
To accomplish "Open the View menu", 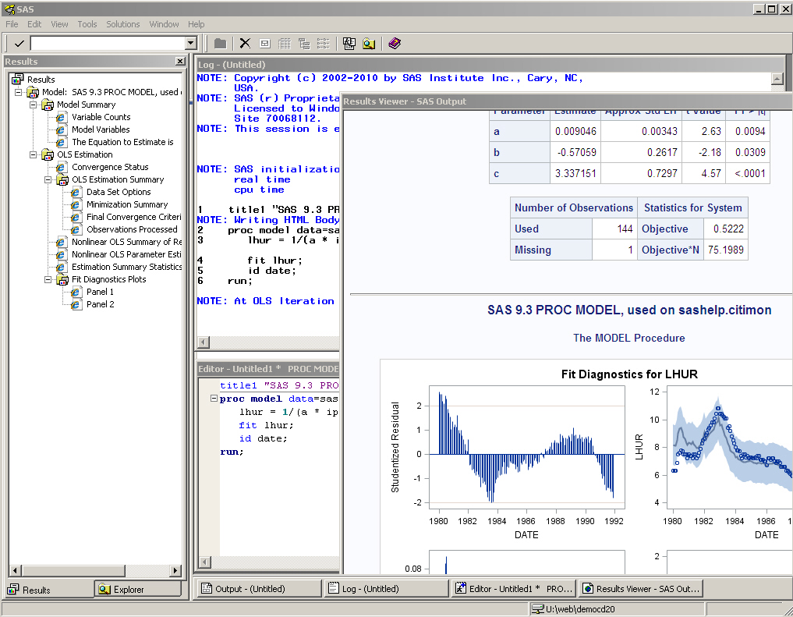I will [59, 24].
